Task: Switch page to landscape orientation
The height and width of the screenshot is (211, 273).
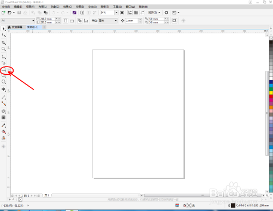Action: click(72, 21)
